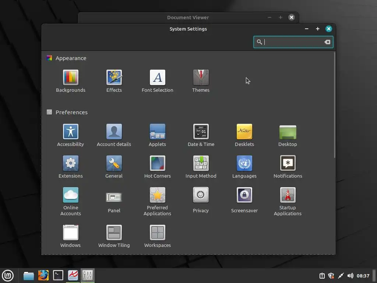Open the Screensaver settings
Viewport: 377px width, 283px height.
(244, 200)
